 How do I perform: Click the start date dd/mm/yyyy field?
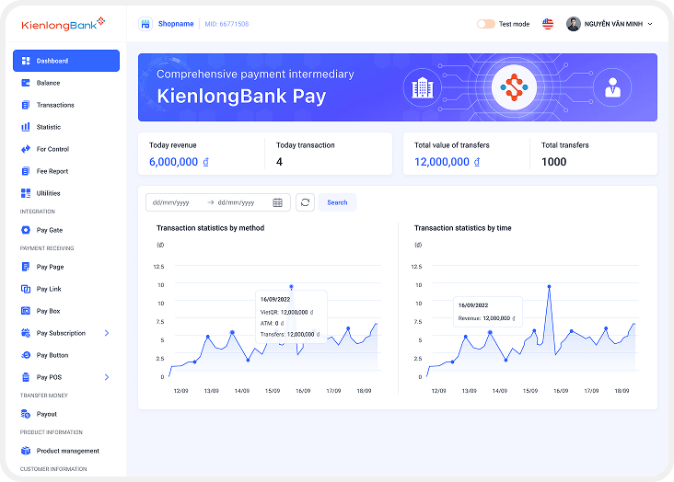point(171,202)
